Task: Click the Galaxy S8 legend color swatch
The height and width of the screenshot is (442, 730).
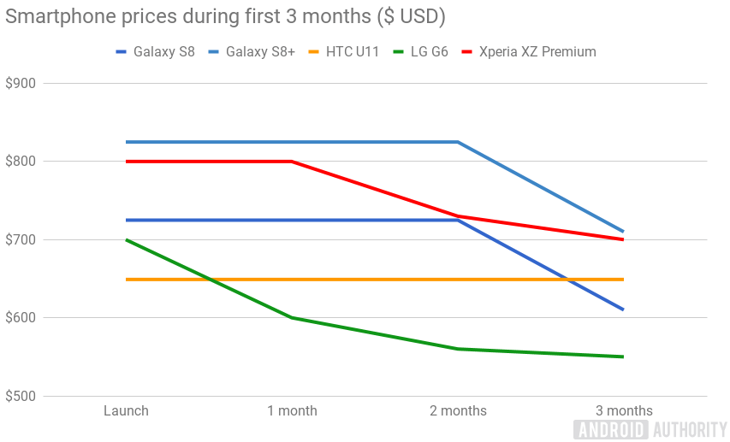Action: pyautogui.click(x=121, y=51)
